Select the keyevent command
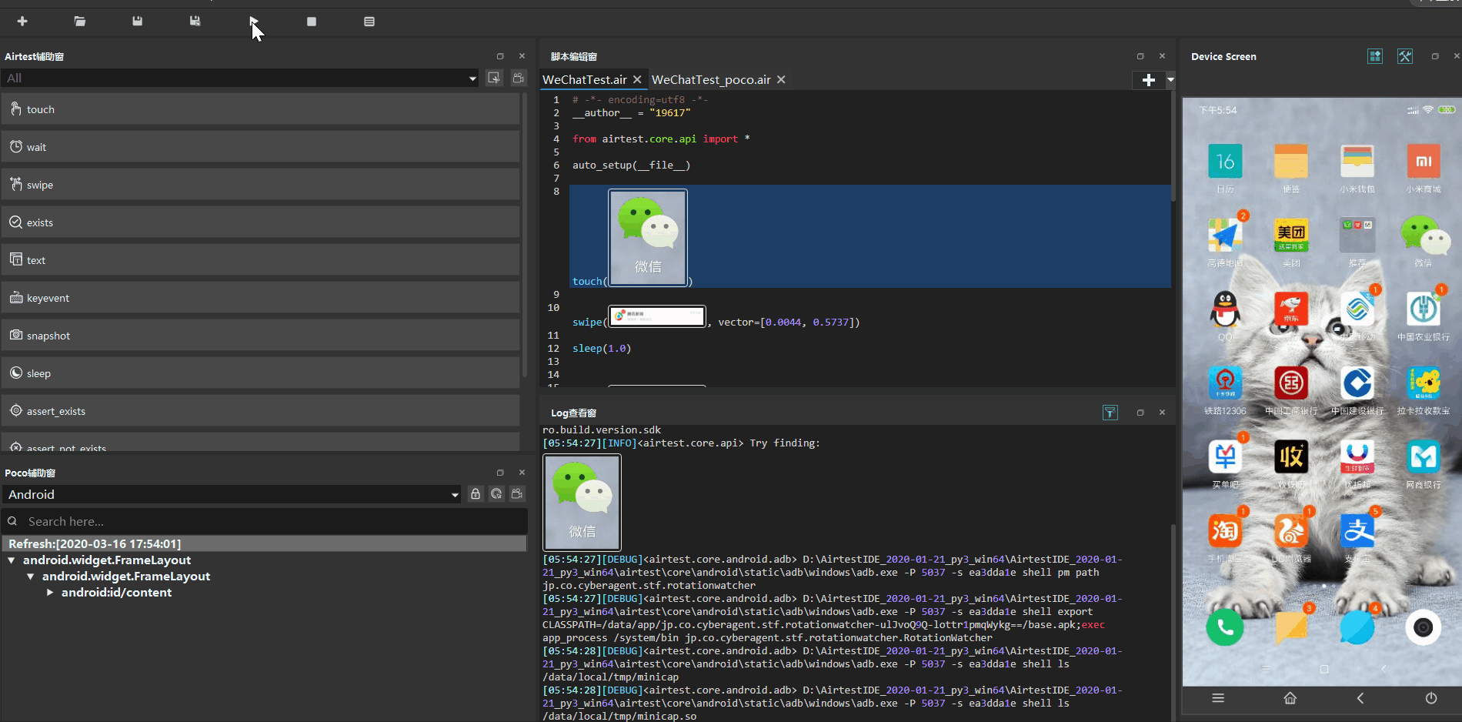 [x=260, y=298]
